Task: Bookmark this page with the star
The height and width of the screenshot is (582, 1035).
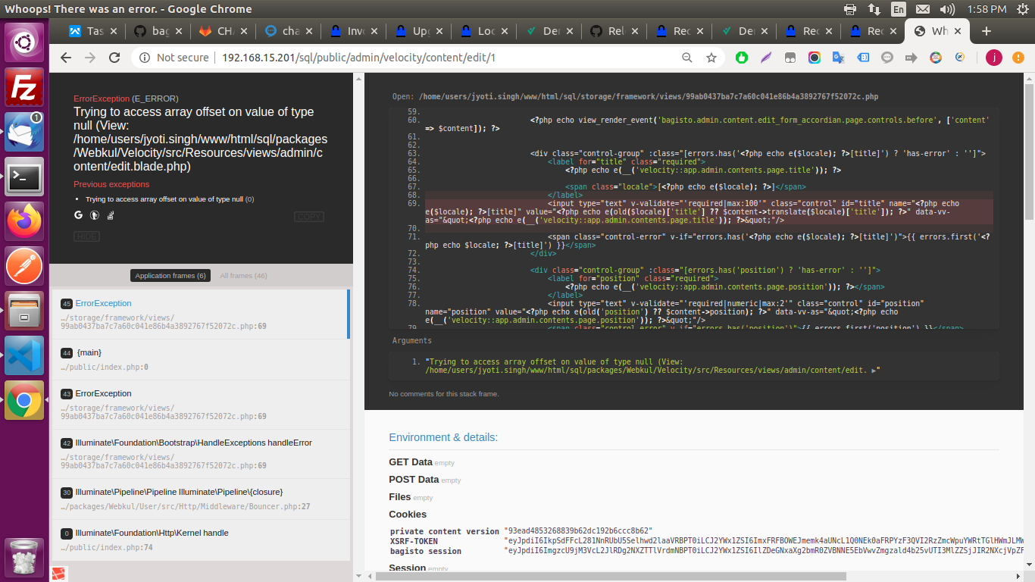Action: 711,58
